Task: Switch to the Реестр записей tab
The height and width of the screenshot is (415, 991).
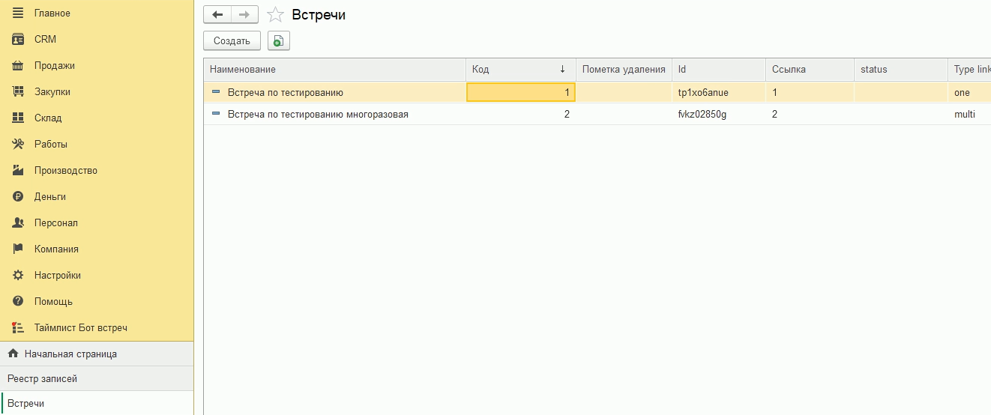Action: (x=43, y=379)
